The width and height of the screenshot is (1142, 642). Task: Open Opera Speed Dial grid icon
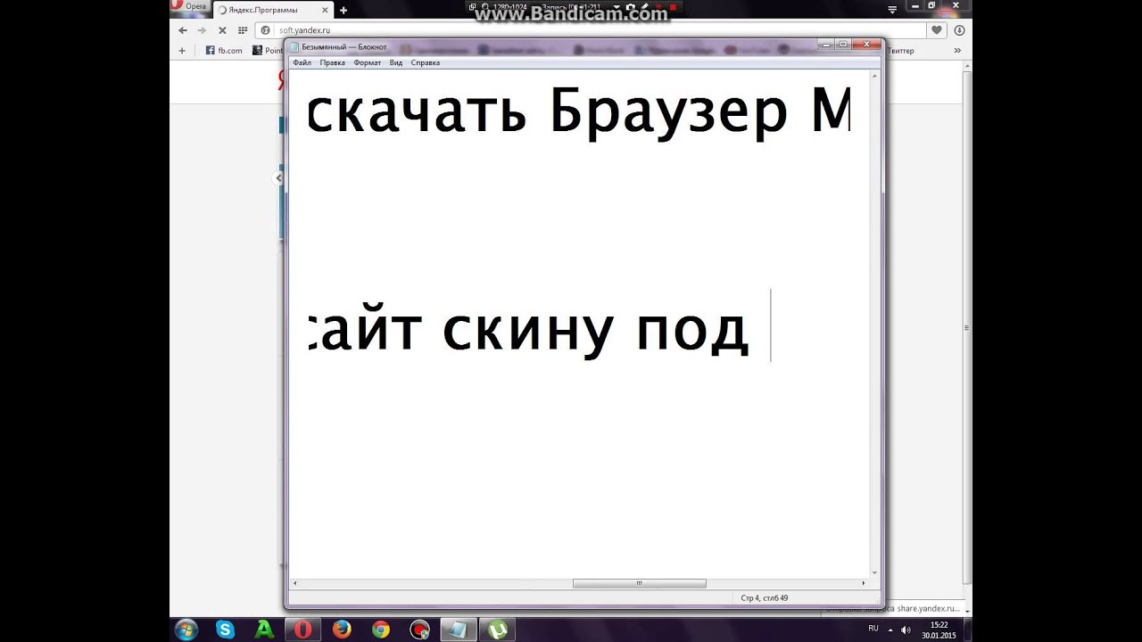pos(242,29)
